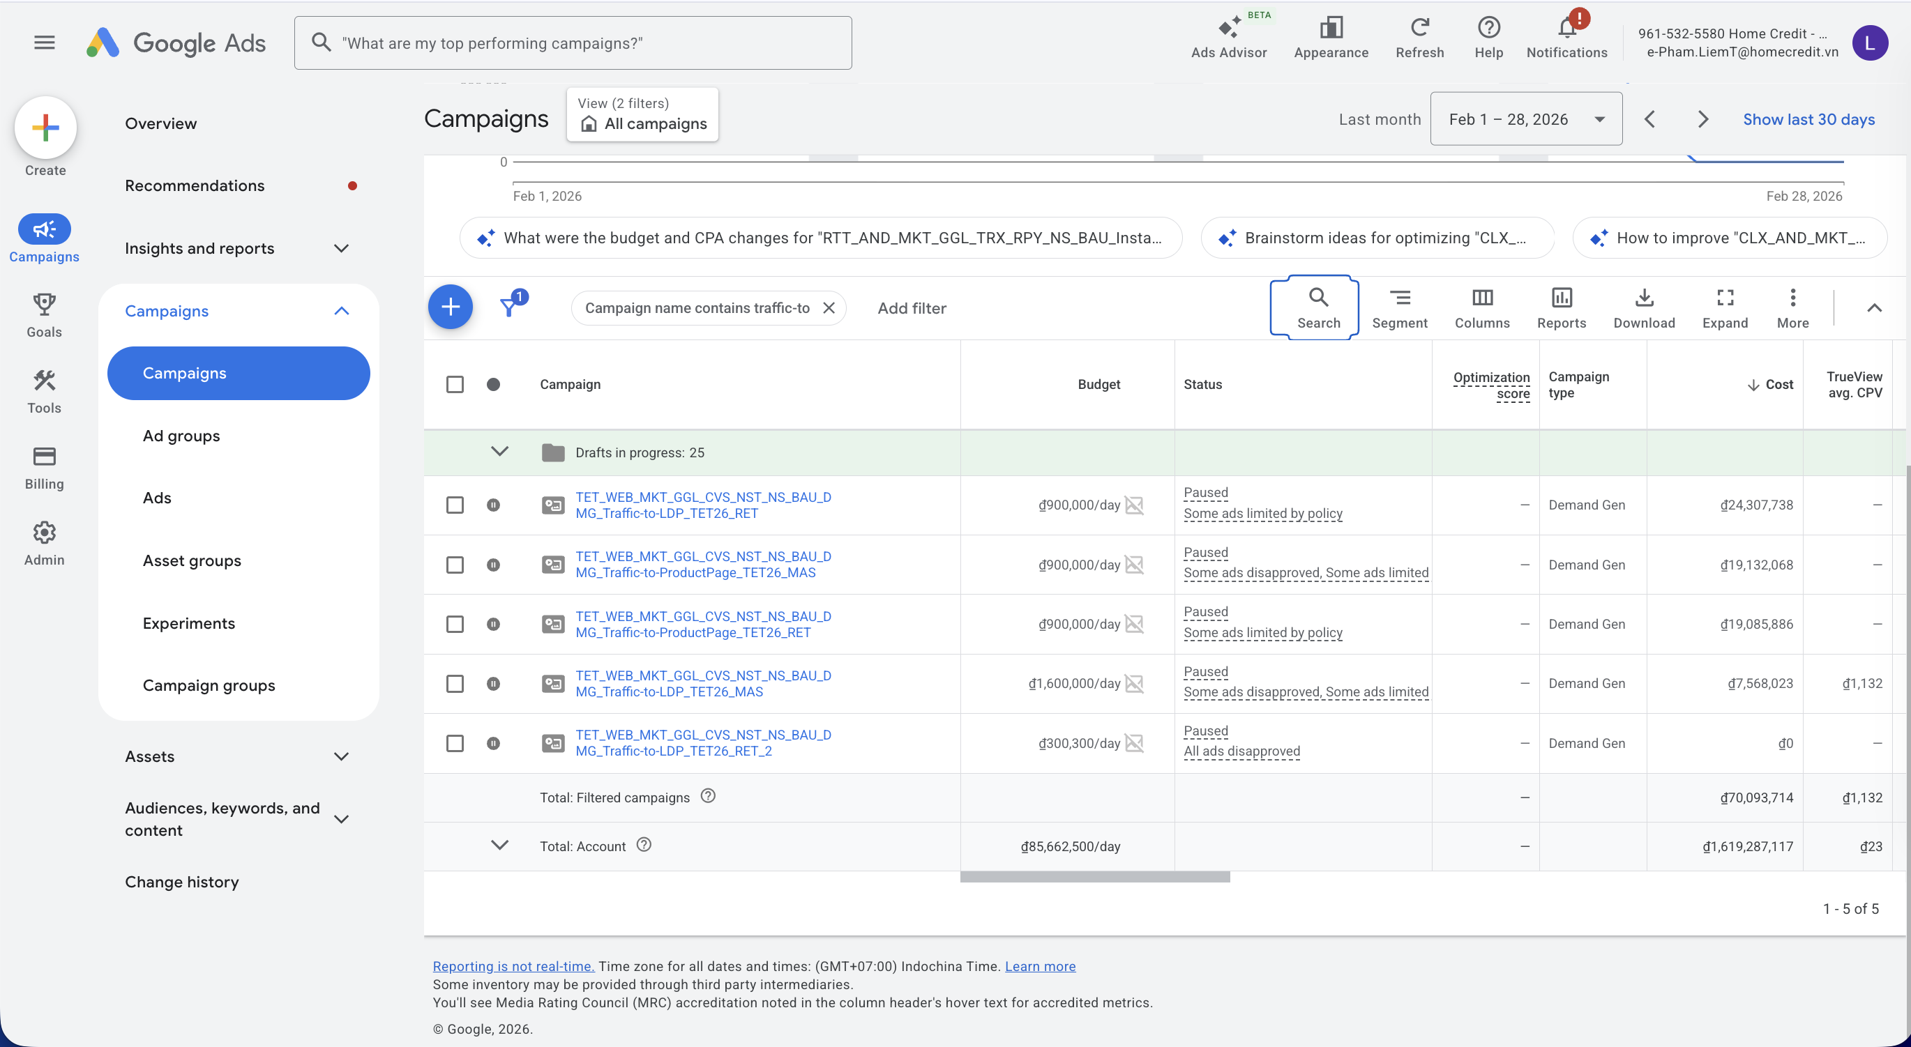Image resolution: width=1911 pixels, height=1047 pixels.
Task: Open Experiments page
Action: click(189, 624)
